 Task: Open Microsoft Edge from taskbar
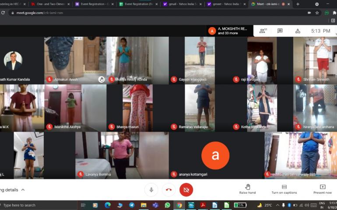click(x=108, y=205)
